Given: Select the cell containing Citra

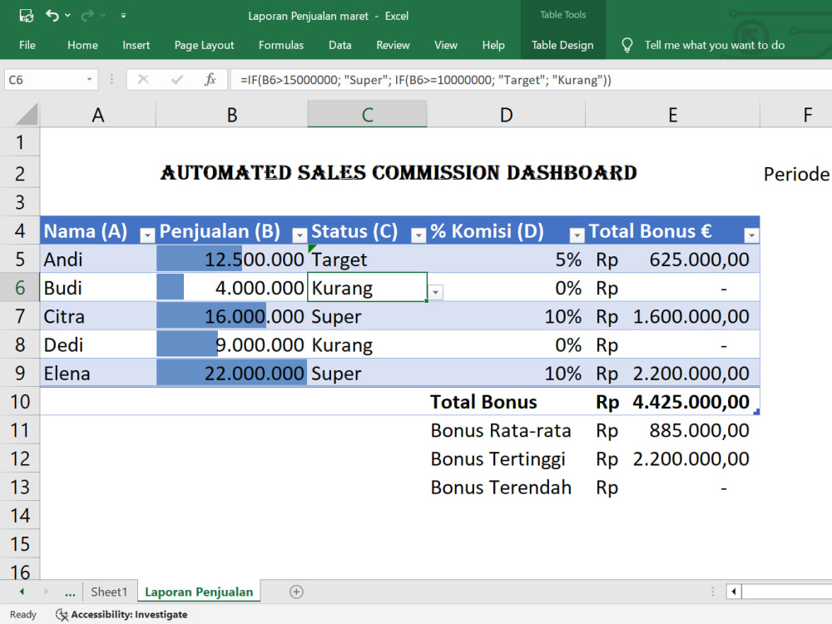Looking at the screenshot, I should [x=97, y=316].
